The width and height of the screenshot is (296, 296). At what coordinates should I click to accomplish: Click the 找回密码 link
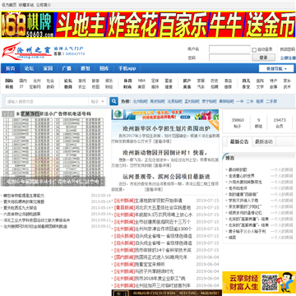coord(287,49)
